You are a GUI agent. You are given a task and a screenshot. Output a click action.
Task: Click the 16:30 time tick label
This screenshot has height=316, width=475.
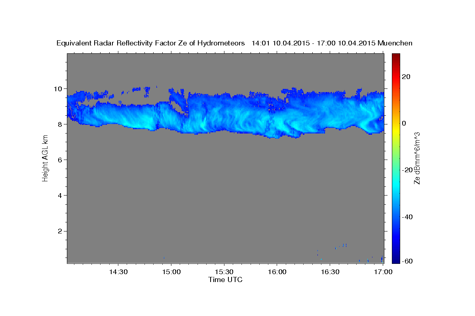330,272
